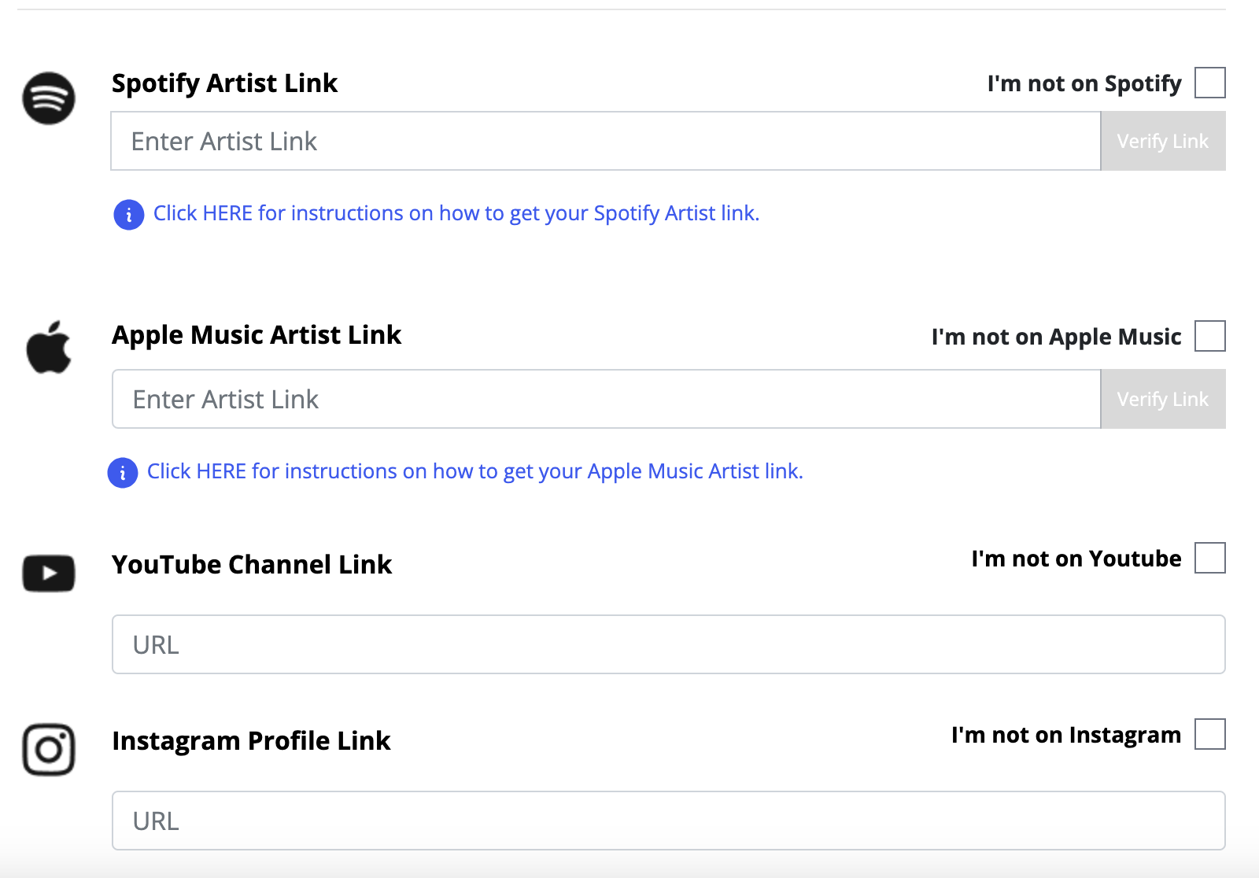Verify Link button for Spotify artist link

click(x=1163, y=141)
